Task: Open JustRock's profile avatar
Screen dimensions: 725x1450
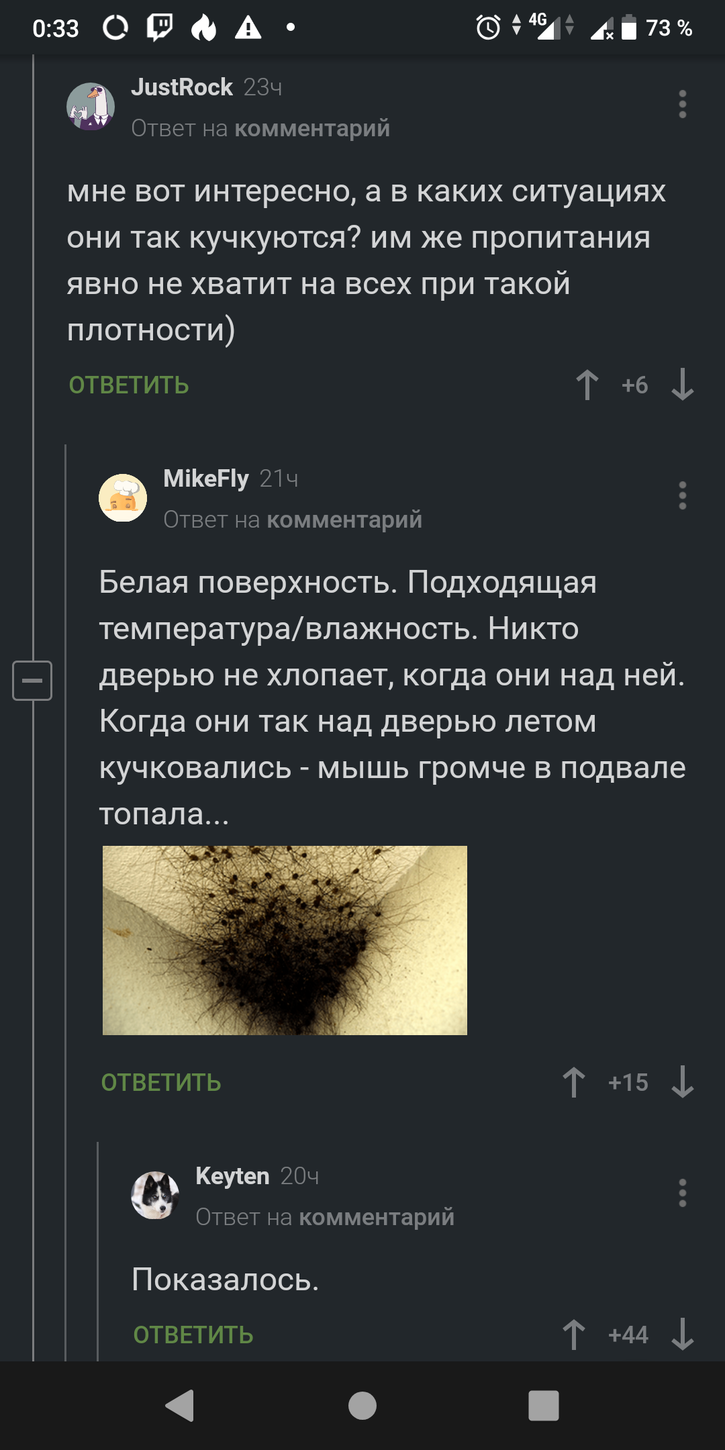Action: pos(91,106)
